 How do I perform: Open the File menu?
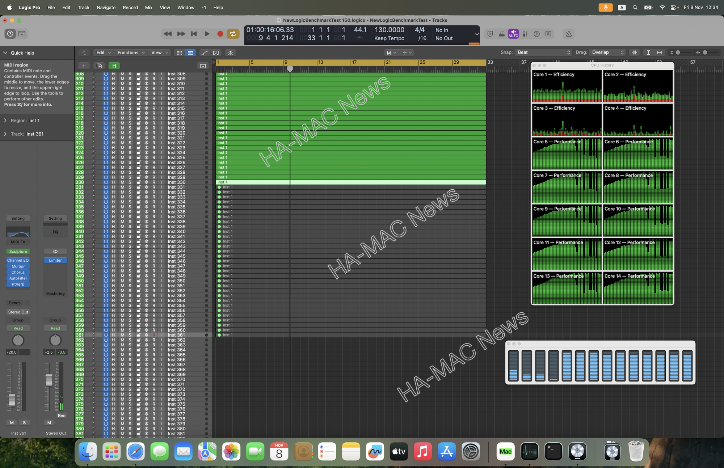[x=51, y=7]
